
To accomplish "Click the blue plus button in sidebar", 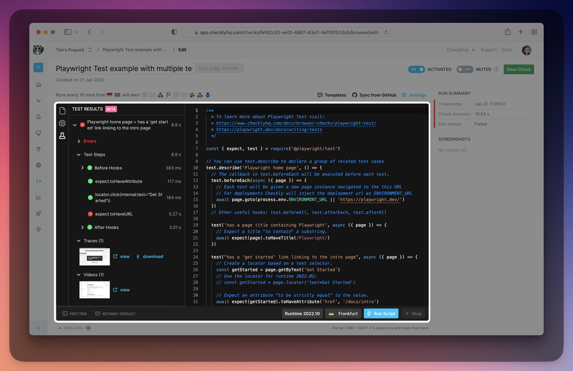I will point(38,68).
